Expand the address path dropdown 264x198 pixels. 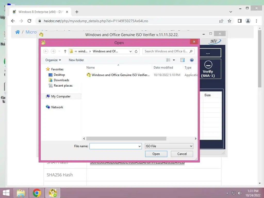tap(130, 51)
